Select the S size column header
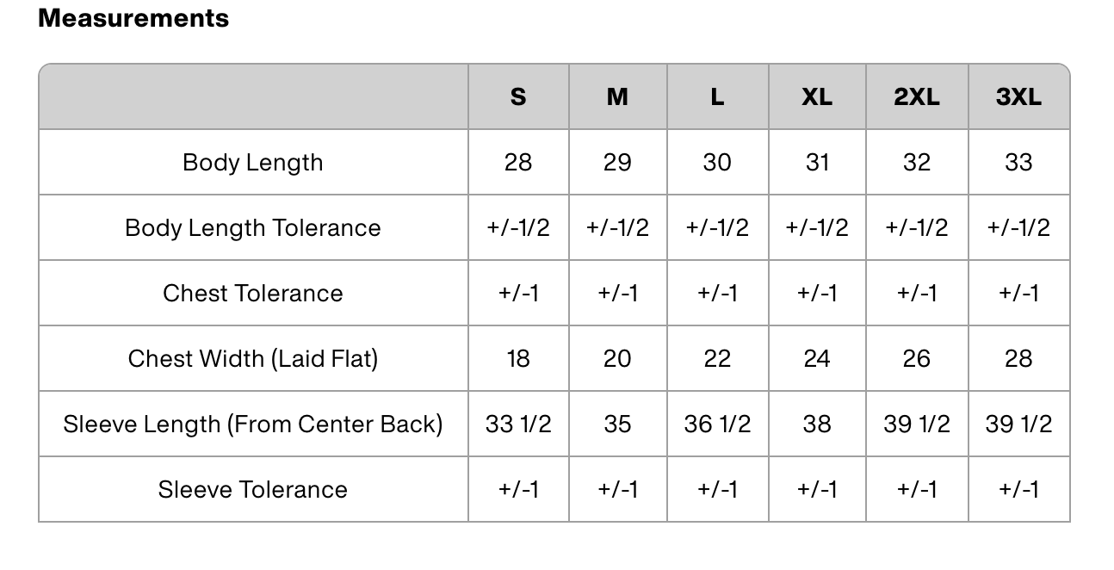The height and width of the screenshot is (570, 1114). tap(518, 96)
